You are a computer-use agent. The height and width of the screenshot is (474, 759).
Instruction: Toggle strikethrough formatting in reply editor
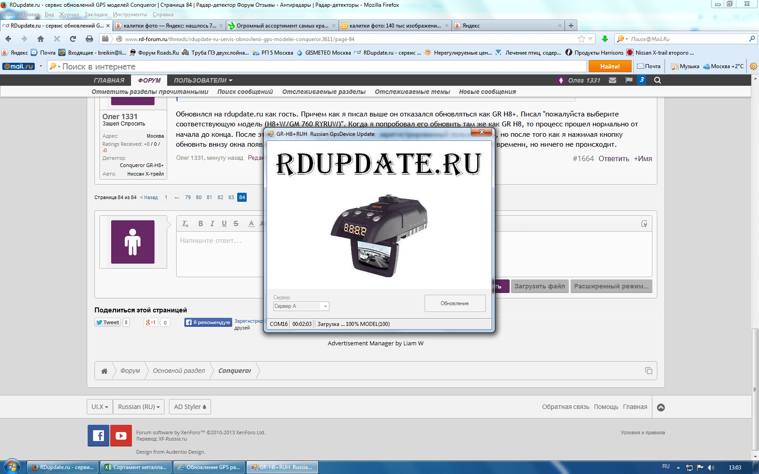click(x=236, y=223)
